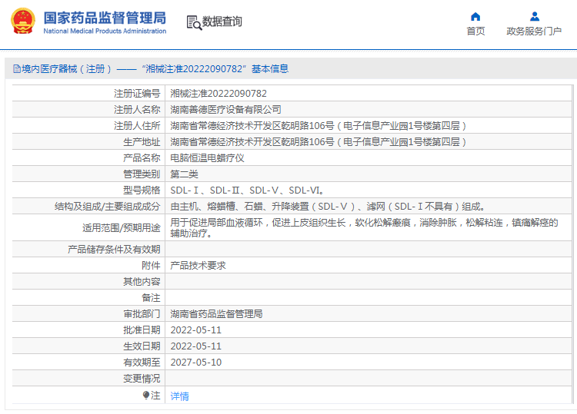Viewport: 577px width, 414px height.
Task: Click the 有效期至 label
Action: point(142,363)
